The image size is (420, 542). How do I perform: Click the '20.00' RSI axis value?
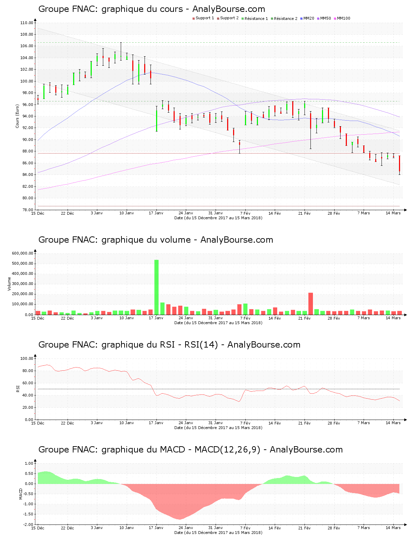pyautogui.click(x=28, y=408)
